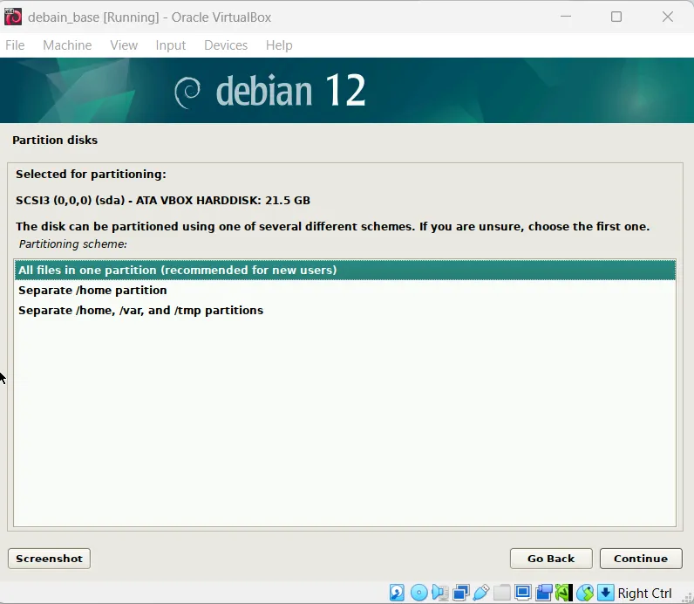Open the USB devices status icon
The image size is (694, 604).
[481, 593]
